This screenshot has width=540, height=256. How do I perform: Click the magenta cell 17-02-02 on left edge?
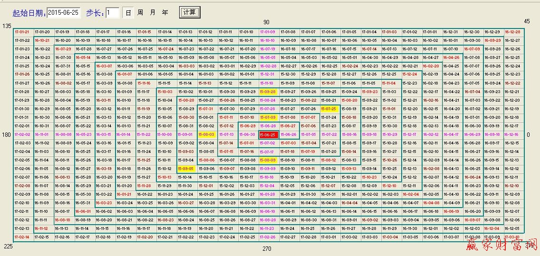pyautogui.click(x=22, y=135)
